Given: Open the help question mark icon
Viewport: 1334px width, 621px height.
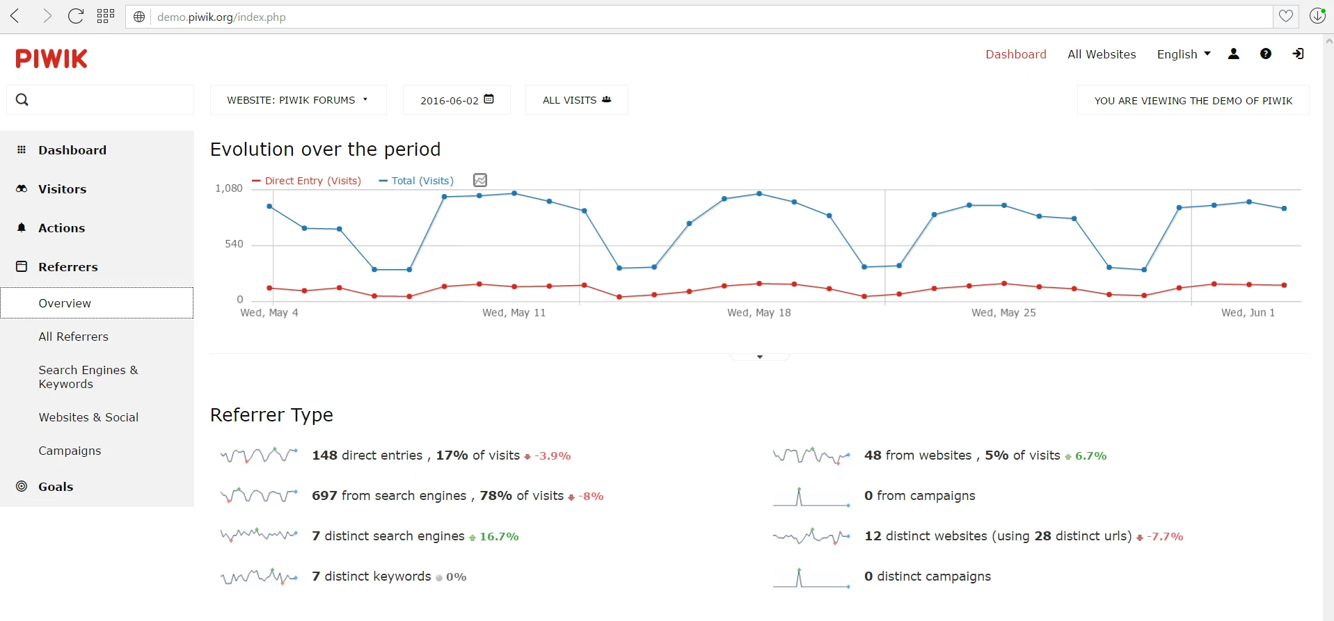Looking at the screenshot, I should point(1265,54).
